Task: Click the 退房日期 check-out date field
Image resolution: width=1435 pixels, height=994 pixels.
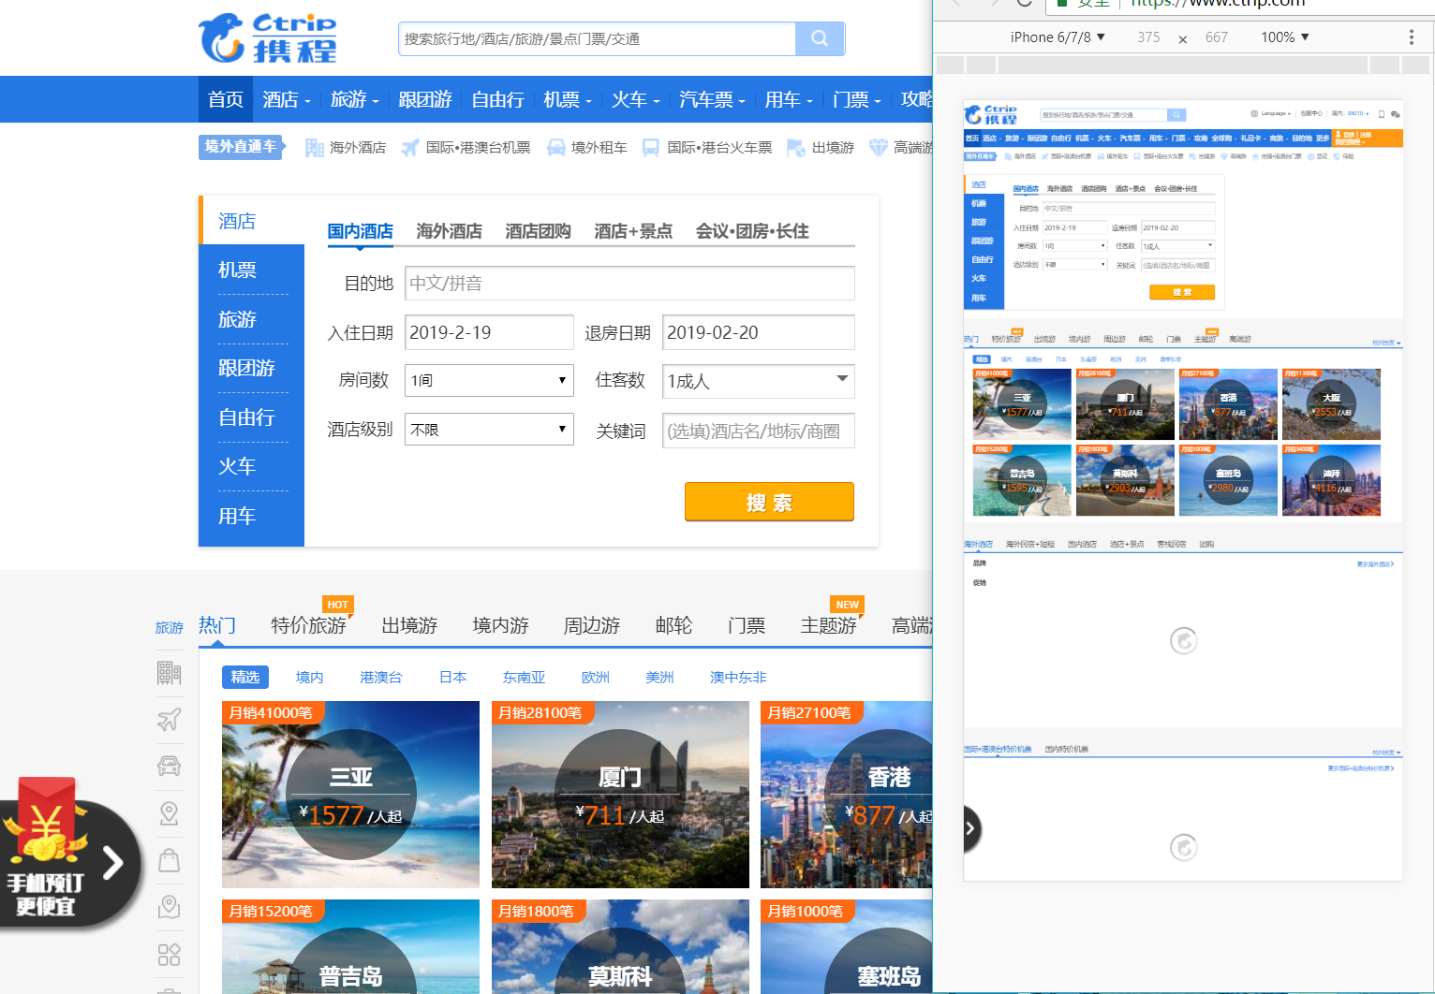Action: pyautogui.click(x=758, y=332)
